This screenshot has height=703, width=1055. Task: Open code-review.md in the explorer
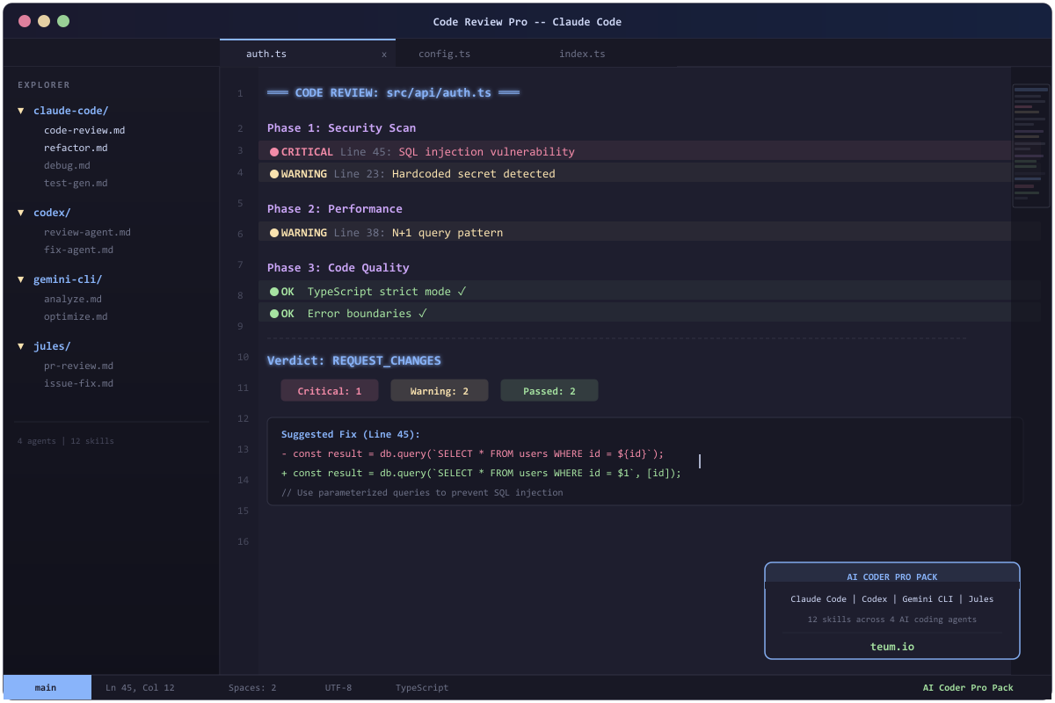pyautogui.click(x=84, y=130)
